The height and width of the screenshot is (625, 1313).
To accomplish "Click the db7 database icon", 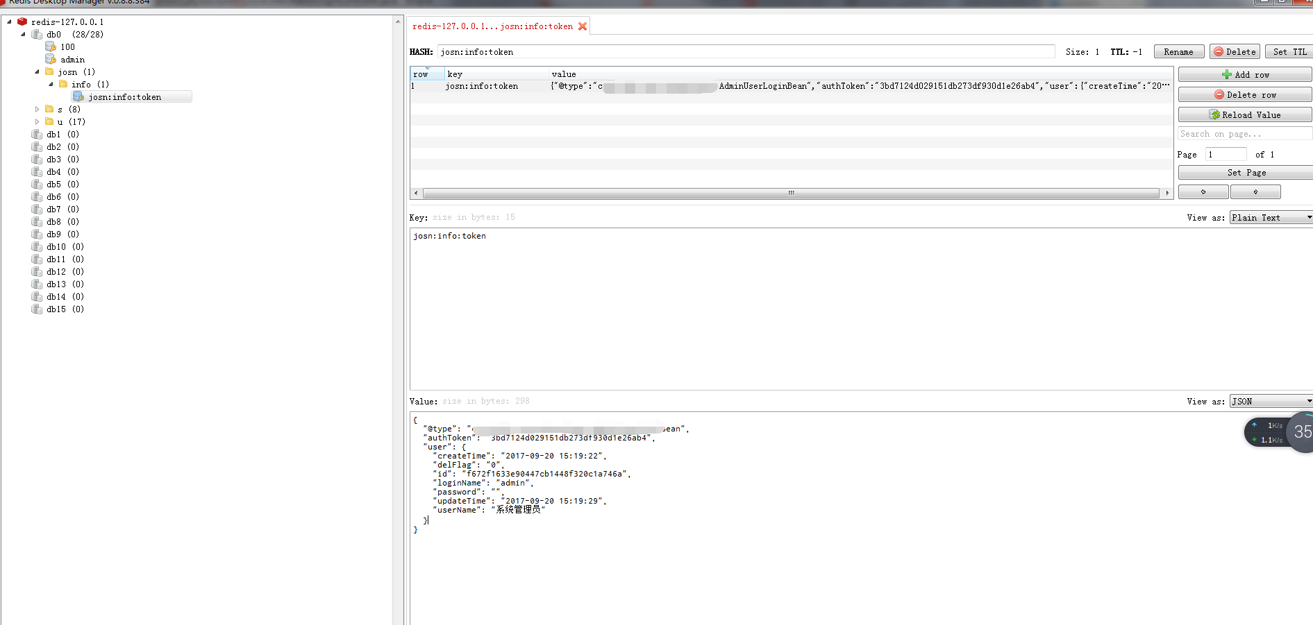I will (x=37, y=209).
